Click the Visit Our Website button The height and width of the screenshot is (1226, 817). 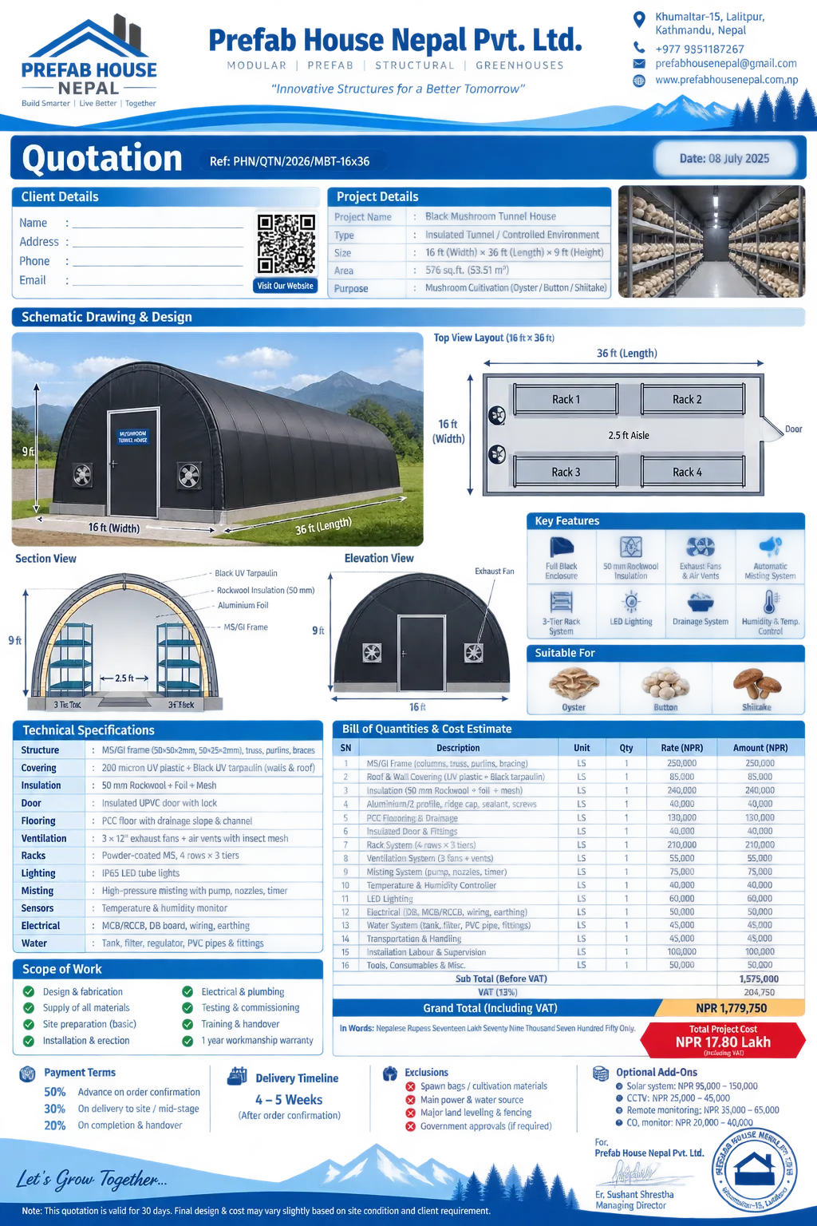click(x=285, y=286)
